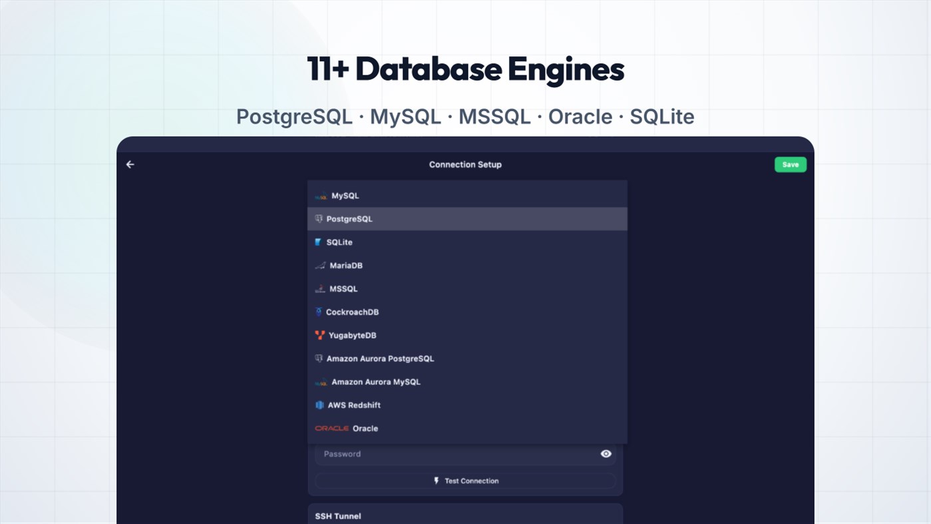This screenshot has width=931, height=524.
Task: Click the red Oracle wordmark logo
Action: (x=332, y=429)
